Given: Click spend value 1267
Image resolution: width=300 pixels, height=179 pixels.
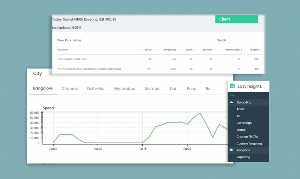Looking at the screenshot, I should (x=149, y=69).
